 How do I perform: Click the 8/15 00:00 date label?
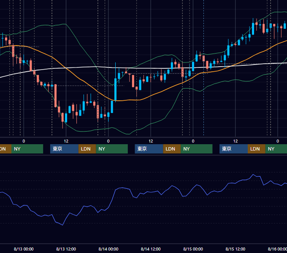point(193,249)
